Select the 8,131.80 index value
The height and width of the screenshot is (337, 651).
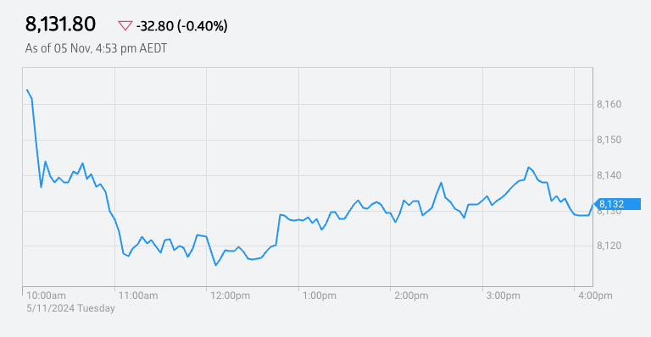[x=60, y=24]
